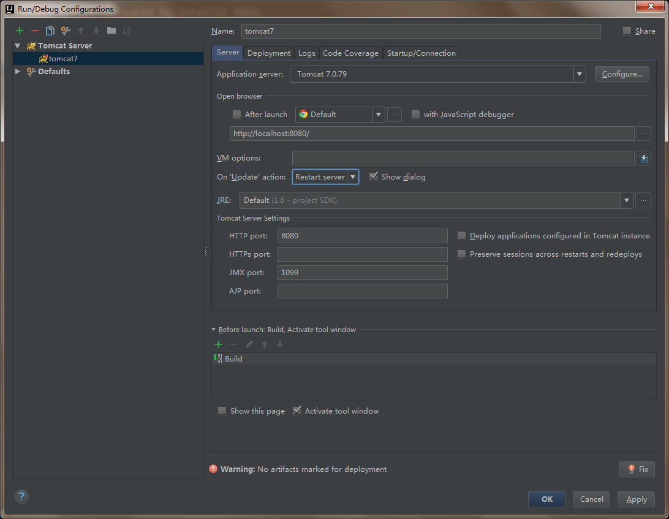This screenshot has width=669, height=519.
Task: Open edit defaults wrench icon
Action: pos(66,31)
